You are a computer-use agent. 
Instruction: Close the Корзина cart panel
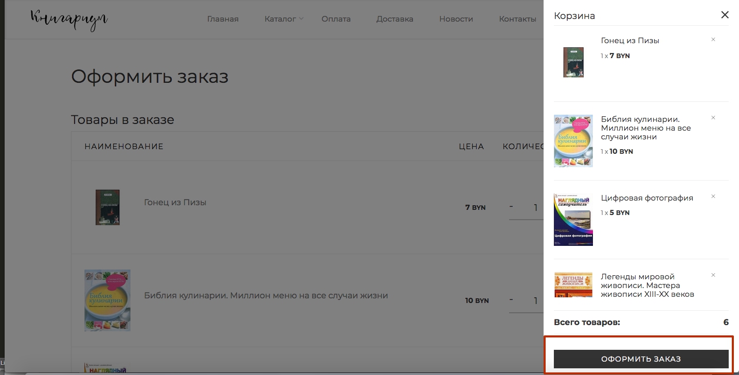tap(725, 15)
